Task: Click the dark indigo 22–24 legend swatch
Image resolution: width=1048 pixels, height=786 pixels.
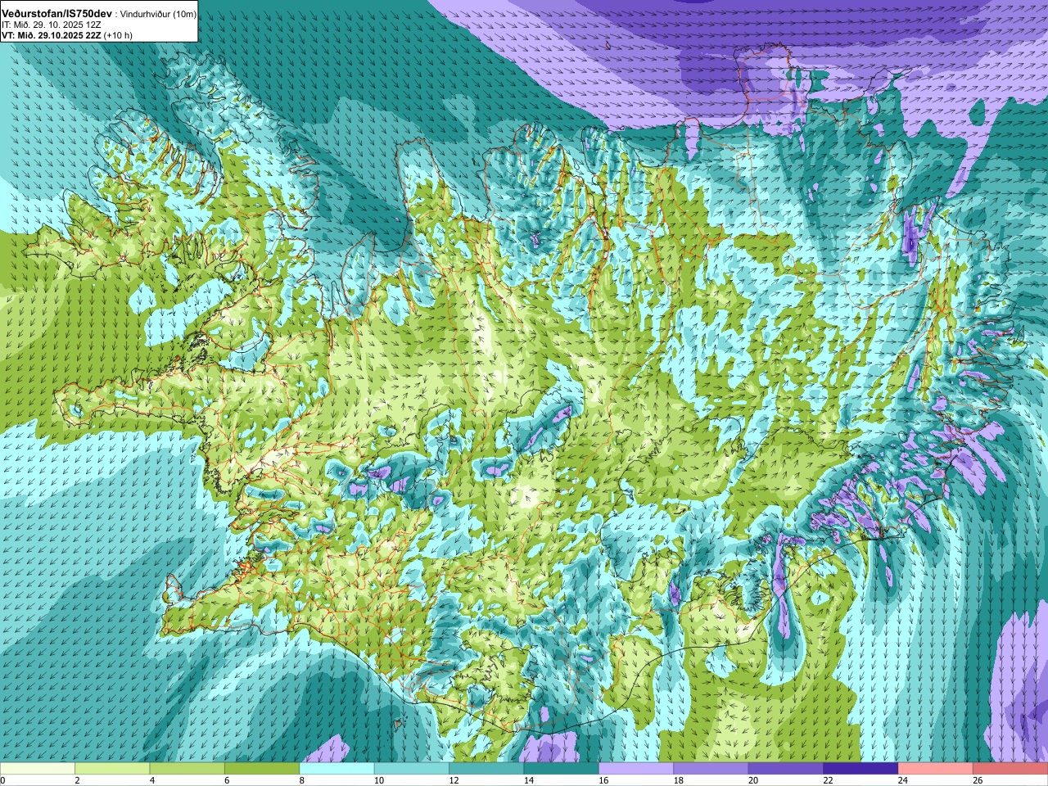Action: (x=861, y=769)
